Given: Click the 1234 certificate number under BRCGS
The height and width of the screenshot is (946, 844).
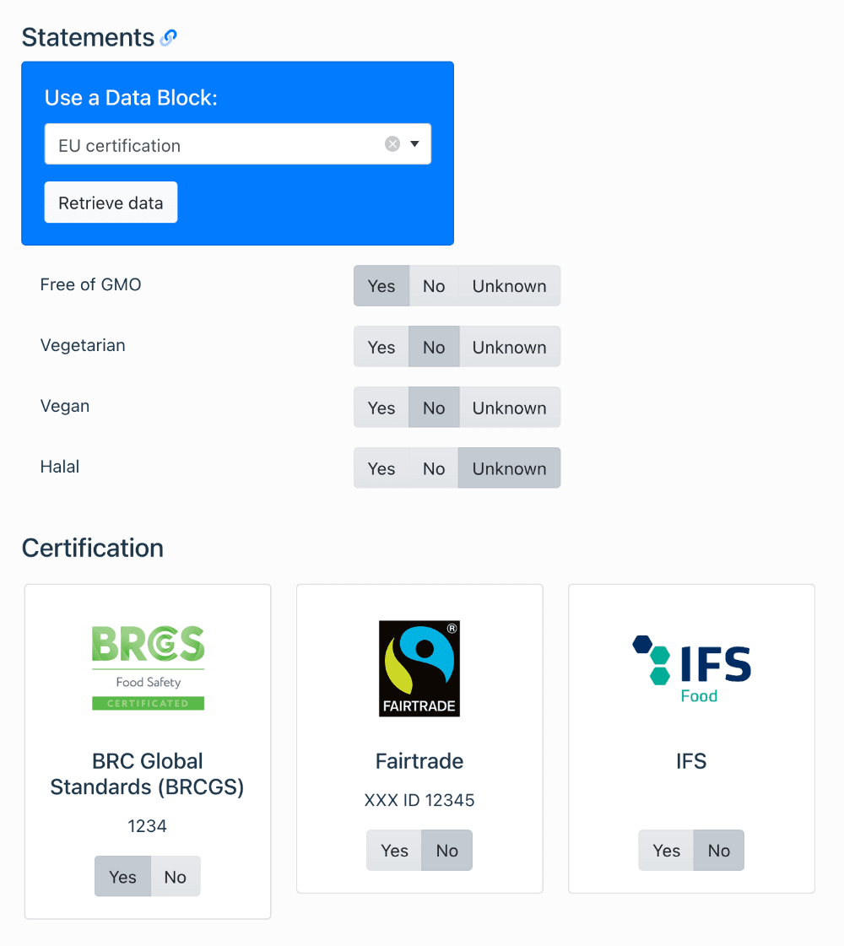Looking at the screenshot, I should 147,826.
